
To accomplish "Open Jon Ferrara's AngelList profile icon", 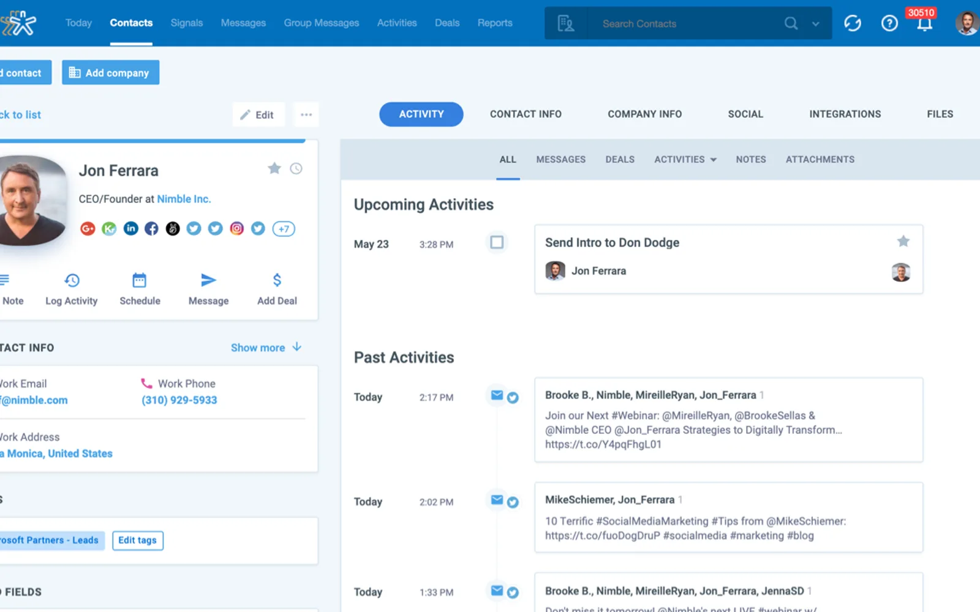I will tap(173, 229).
